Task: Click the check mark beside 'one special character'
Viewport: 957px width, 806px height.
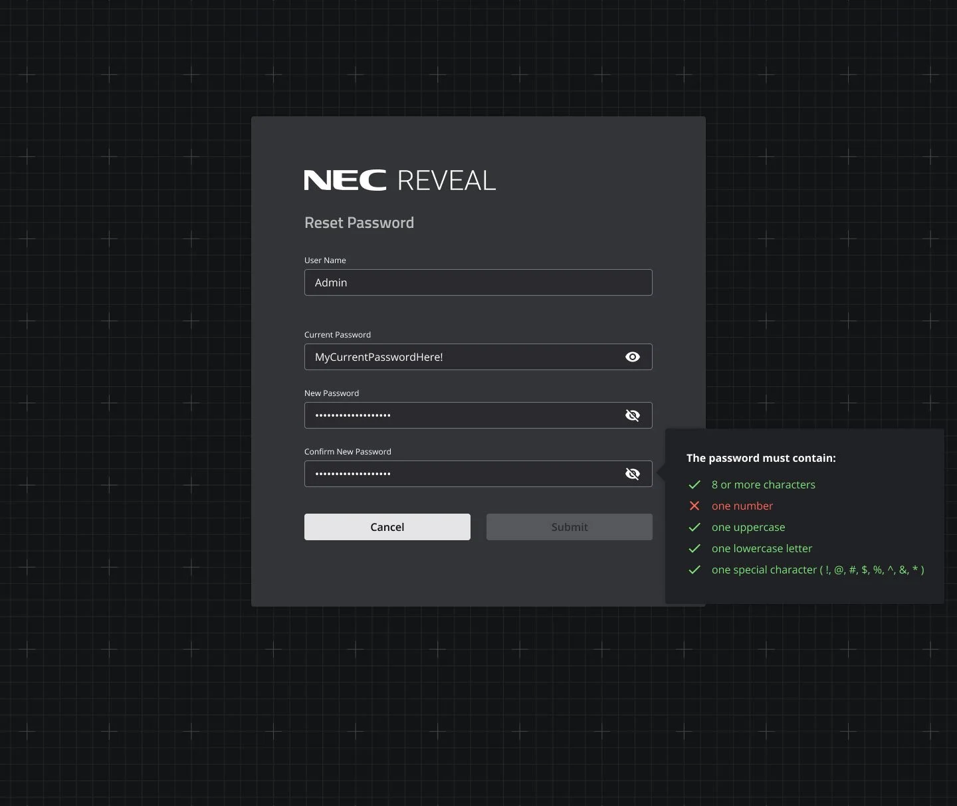Action: tap(694, 569)
